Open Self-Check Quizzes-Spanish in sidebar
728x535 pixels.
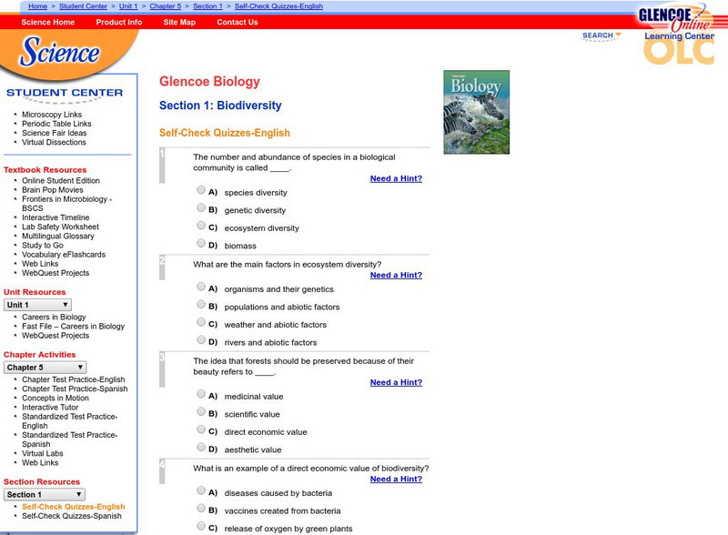72,516
